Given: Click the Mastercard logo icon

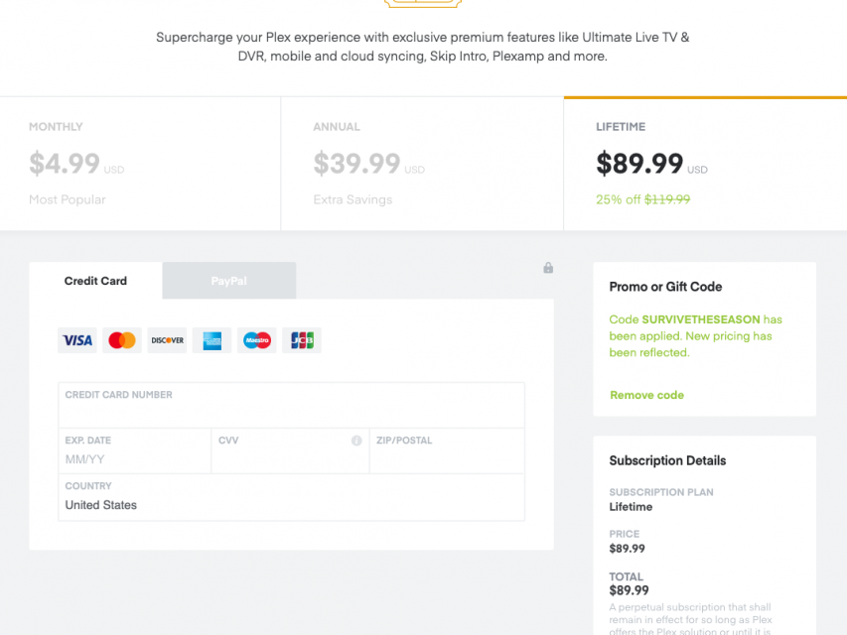Looking at the screenshot, I should point(122,340).
